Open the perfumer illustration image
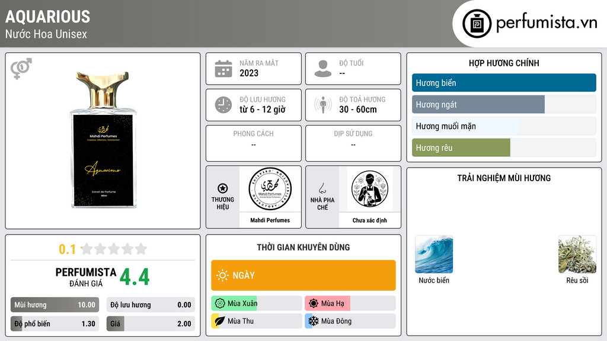Image resolution: width=607 pixels, height=341 pixels. click(x=370, y=189)
